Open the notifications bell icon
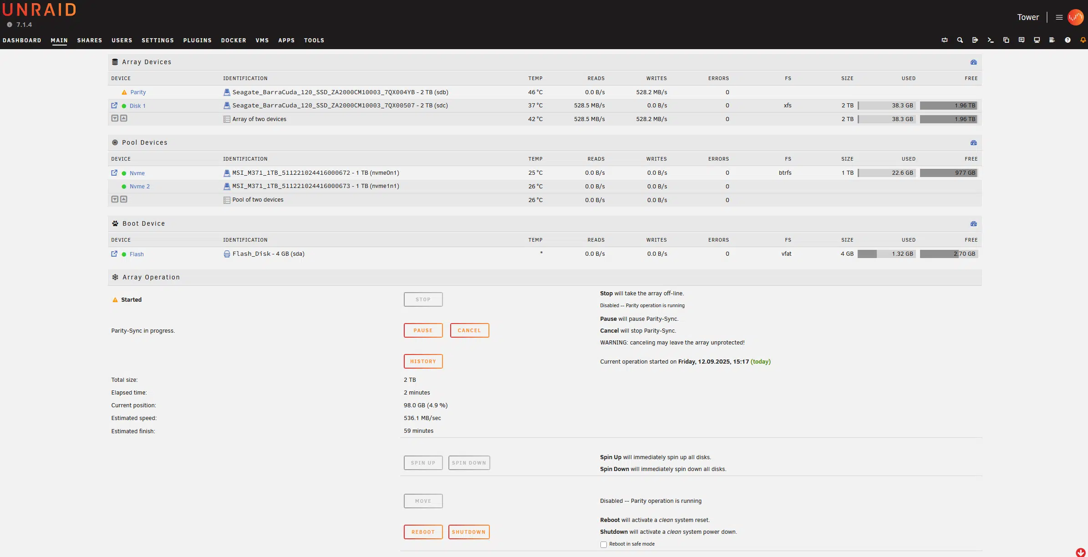The height and width of the screenshot is (557, 1088). point(1083,41)
